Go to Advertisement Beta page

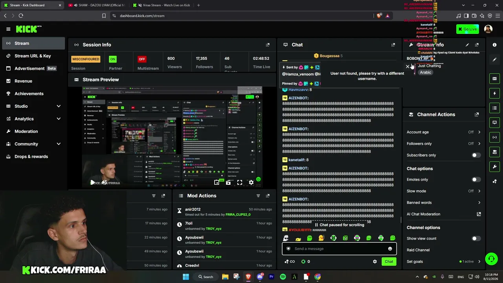pyautogui.click(x=33, y=68)
